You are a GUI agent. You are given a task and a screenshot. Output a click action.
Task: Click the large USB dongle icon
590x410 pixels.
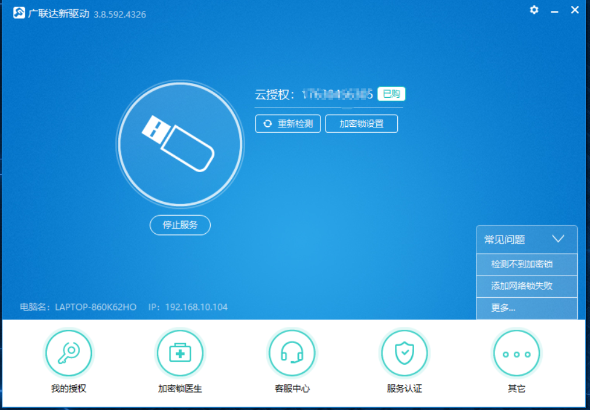click(180, 144)
